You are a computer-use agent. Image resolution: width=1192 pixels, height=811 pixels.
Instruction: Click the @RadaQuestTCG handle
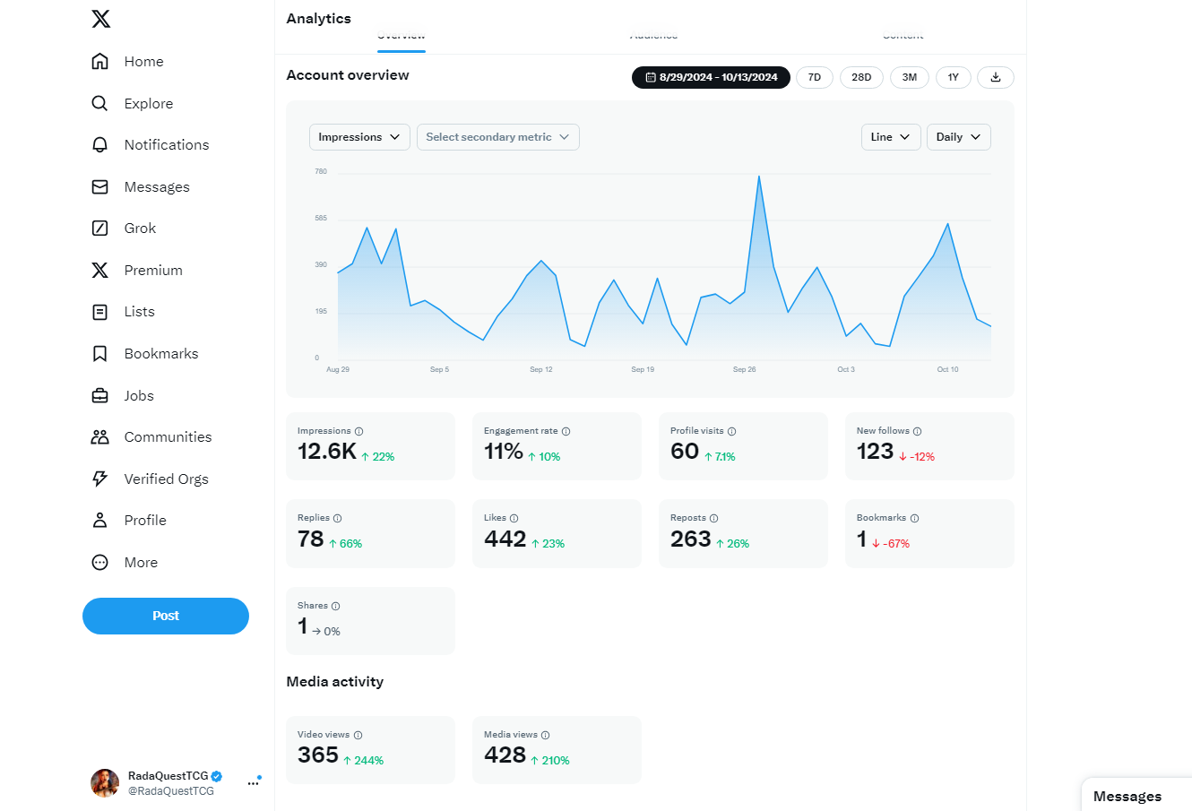[171, 791]
